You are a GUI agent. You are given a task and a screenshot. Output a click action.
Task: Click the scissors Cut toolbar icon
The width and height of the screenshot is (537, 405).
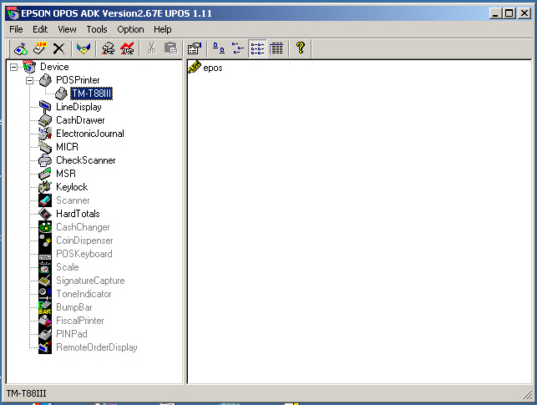tap(152, 48)
